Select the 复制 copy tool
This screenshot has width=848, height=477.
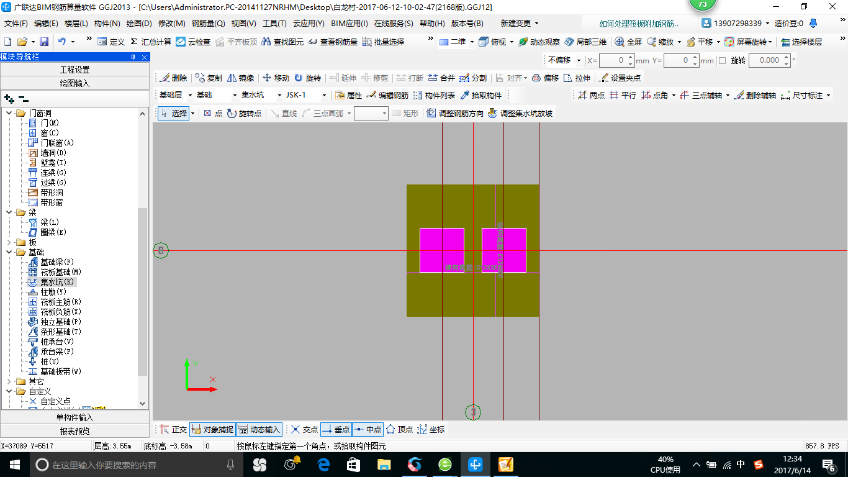point(209,78)
